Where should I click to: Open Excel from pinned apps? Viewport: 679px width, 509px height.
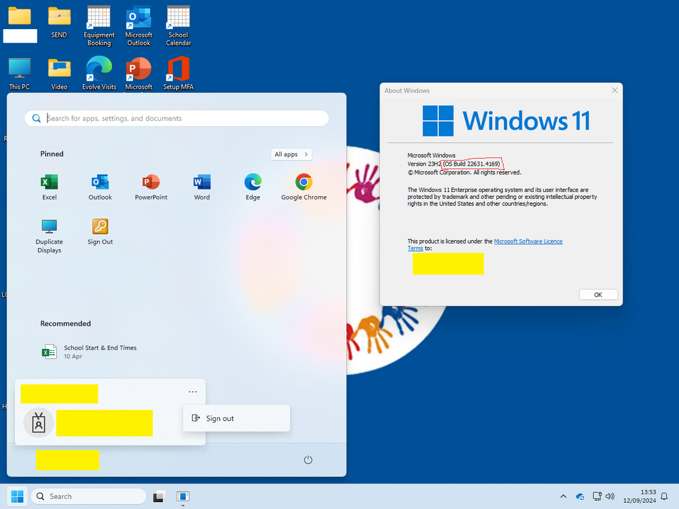coord(50,187)
